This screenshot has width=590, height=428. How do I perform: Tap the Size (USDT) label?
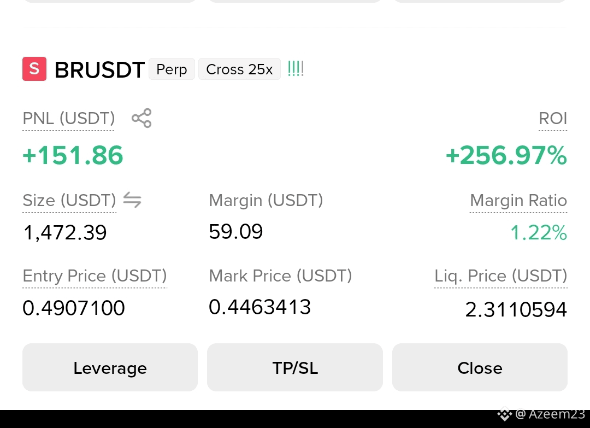point(69,200)
